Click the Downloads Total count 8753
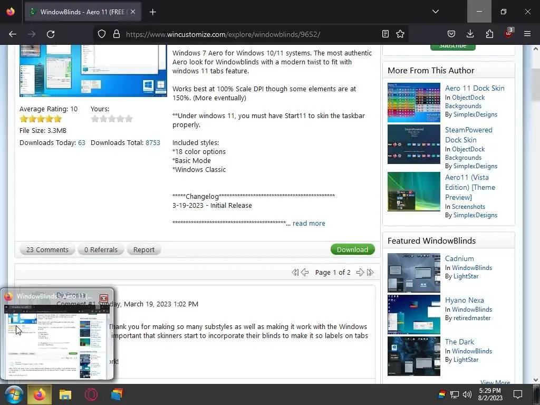This screenshot has height=405, width=540. coord(153,142)
